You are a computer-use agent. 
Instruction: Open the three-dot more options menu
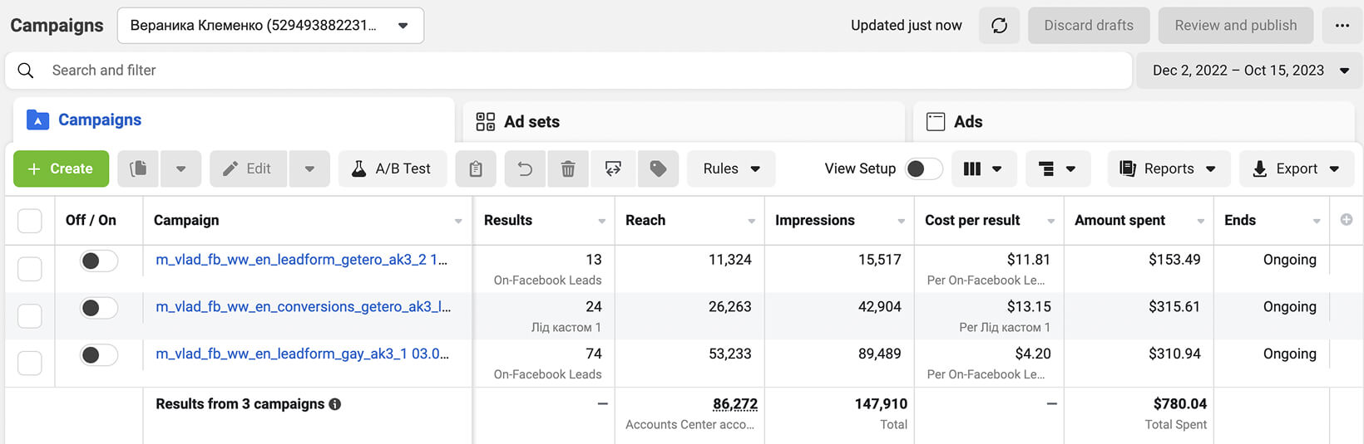[1342, 26]
